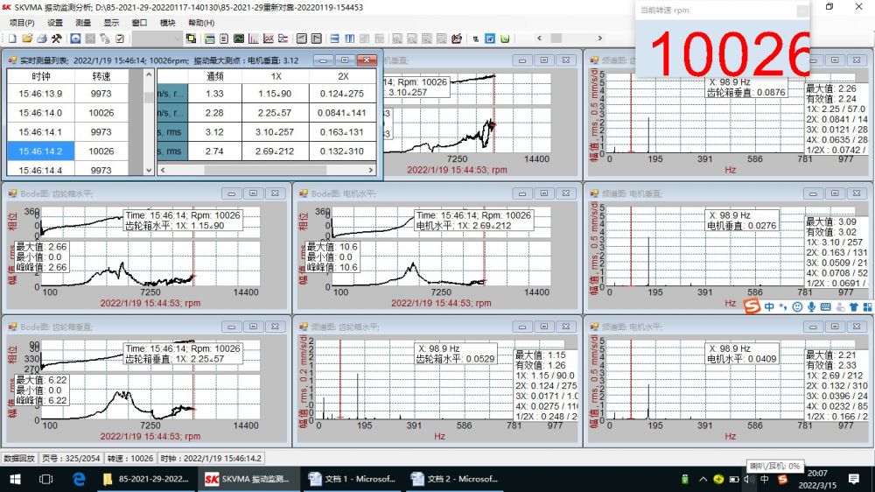875x492 pixels.
Task: Open the Sogou soft keyboard icon
Action: (x=825, y=306)
